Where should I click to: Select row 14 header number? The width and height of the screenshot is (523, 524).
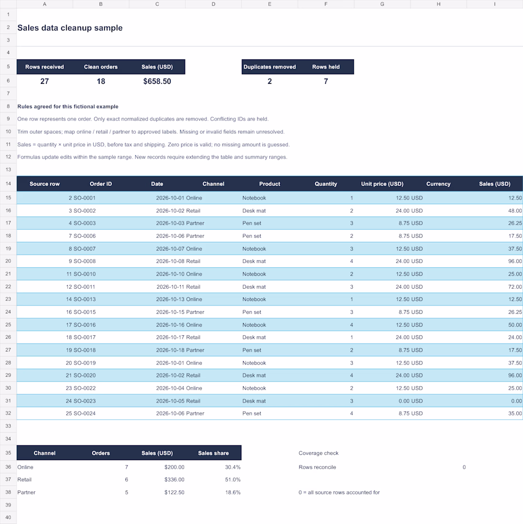tap(8, 183)
